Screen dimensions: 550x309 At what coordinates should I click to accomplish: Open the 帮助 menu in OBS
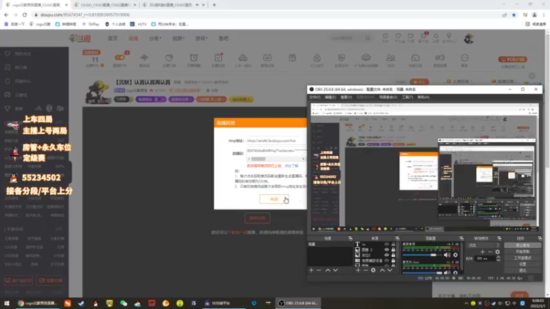pyautogui.click(x=423, y=97)
